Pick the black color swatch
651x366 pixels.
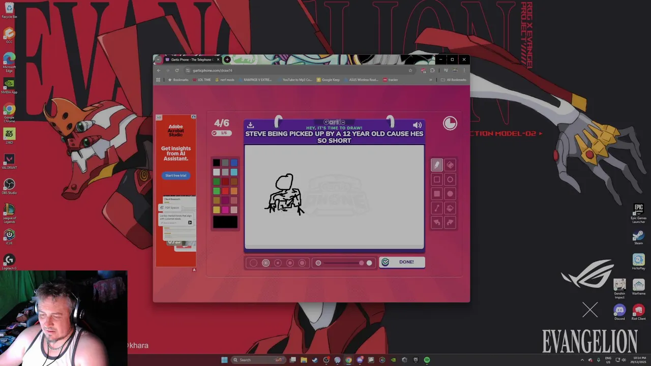click(217, 163)
